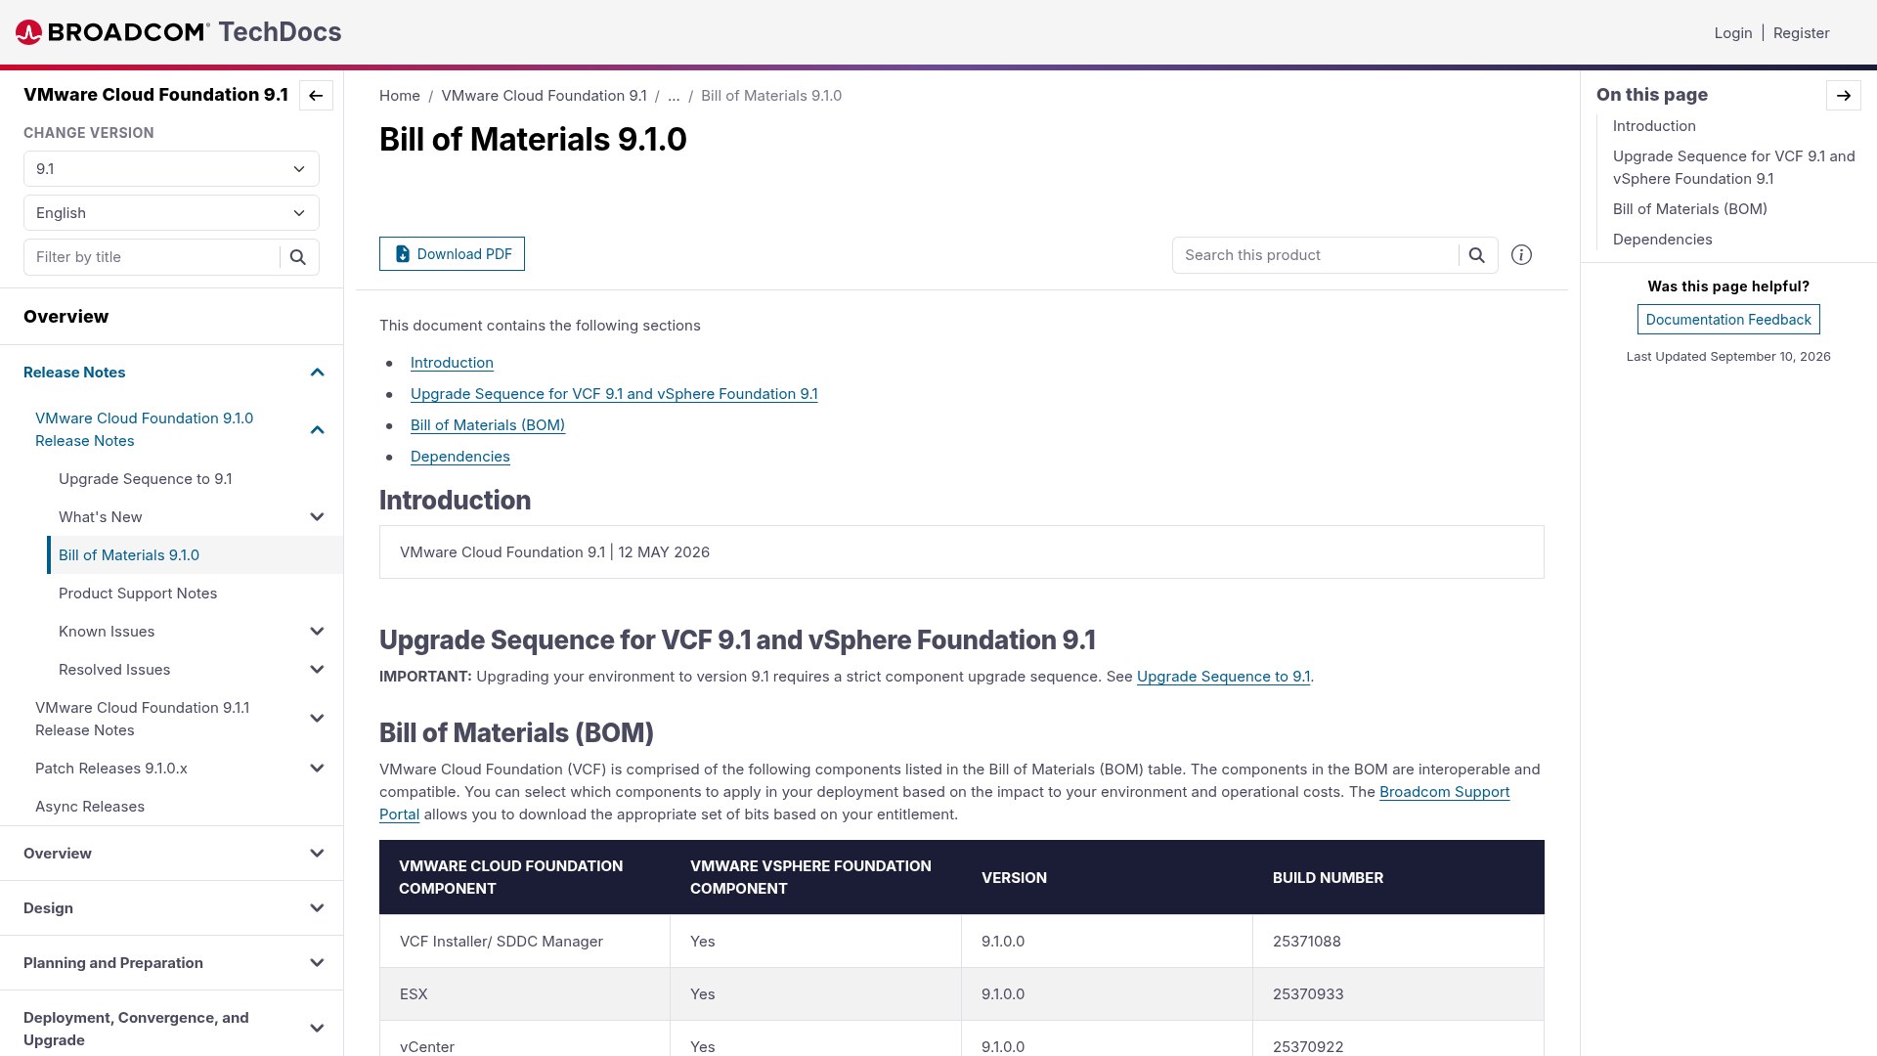1877x1056 pixels.
Task: Open the 9.1 version dropdown
Action: click(x=171, y=169)
